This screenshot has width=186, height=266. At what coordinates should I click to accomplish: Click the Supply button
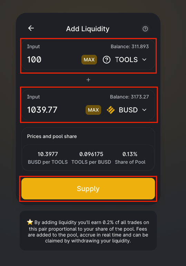88,189
